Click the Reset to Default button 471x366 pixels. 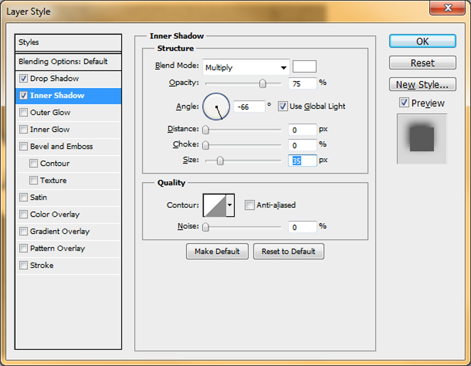point(288,252)
